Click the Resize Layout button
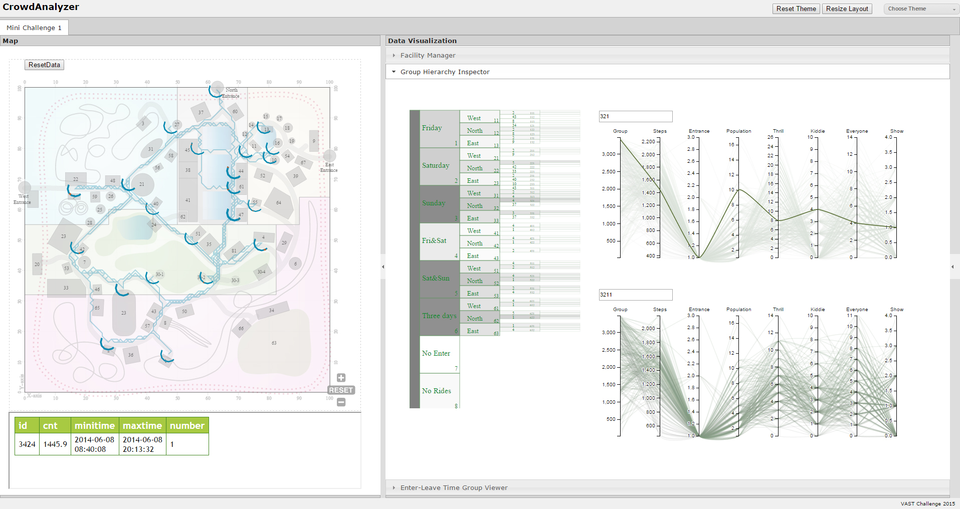Image resolution: width=960 pixels, height=509 pixels. (847, 9)
